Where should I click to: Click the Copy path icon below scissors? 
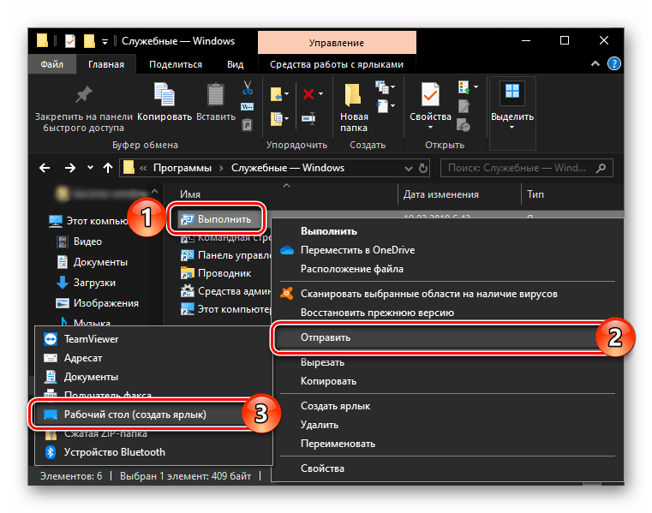(247, 107)
